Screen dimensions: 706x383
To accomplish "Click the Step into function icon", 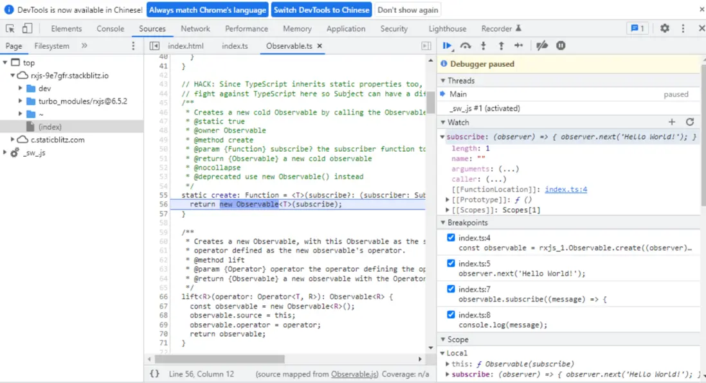I will click(x=484, y=46).
